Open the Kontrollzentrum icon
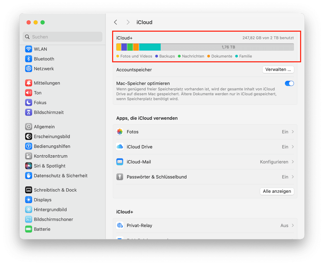Image resolution: width=324 pixels, height=265 pixels. coord(29,156)
